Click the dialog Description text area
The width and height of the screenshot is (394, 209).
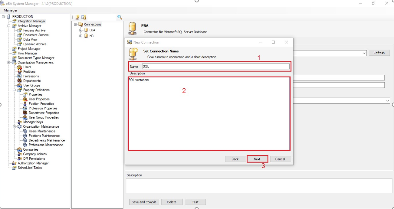[209, 113]
